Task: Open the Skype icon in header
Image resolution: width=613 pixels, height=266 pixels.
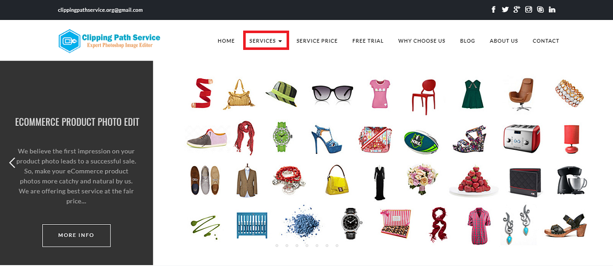Action: pyautogui.click(x=540, y=10)
